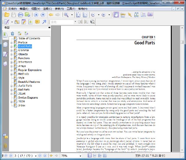The image size is (186, 160).
Task: Open file with the folder icon
Action: click(7, 15)
